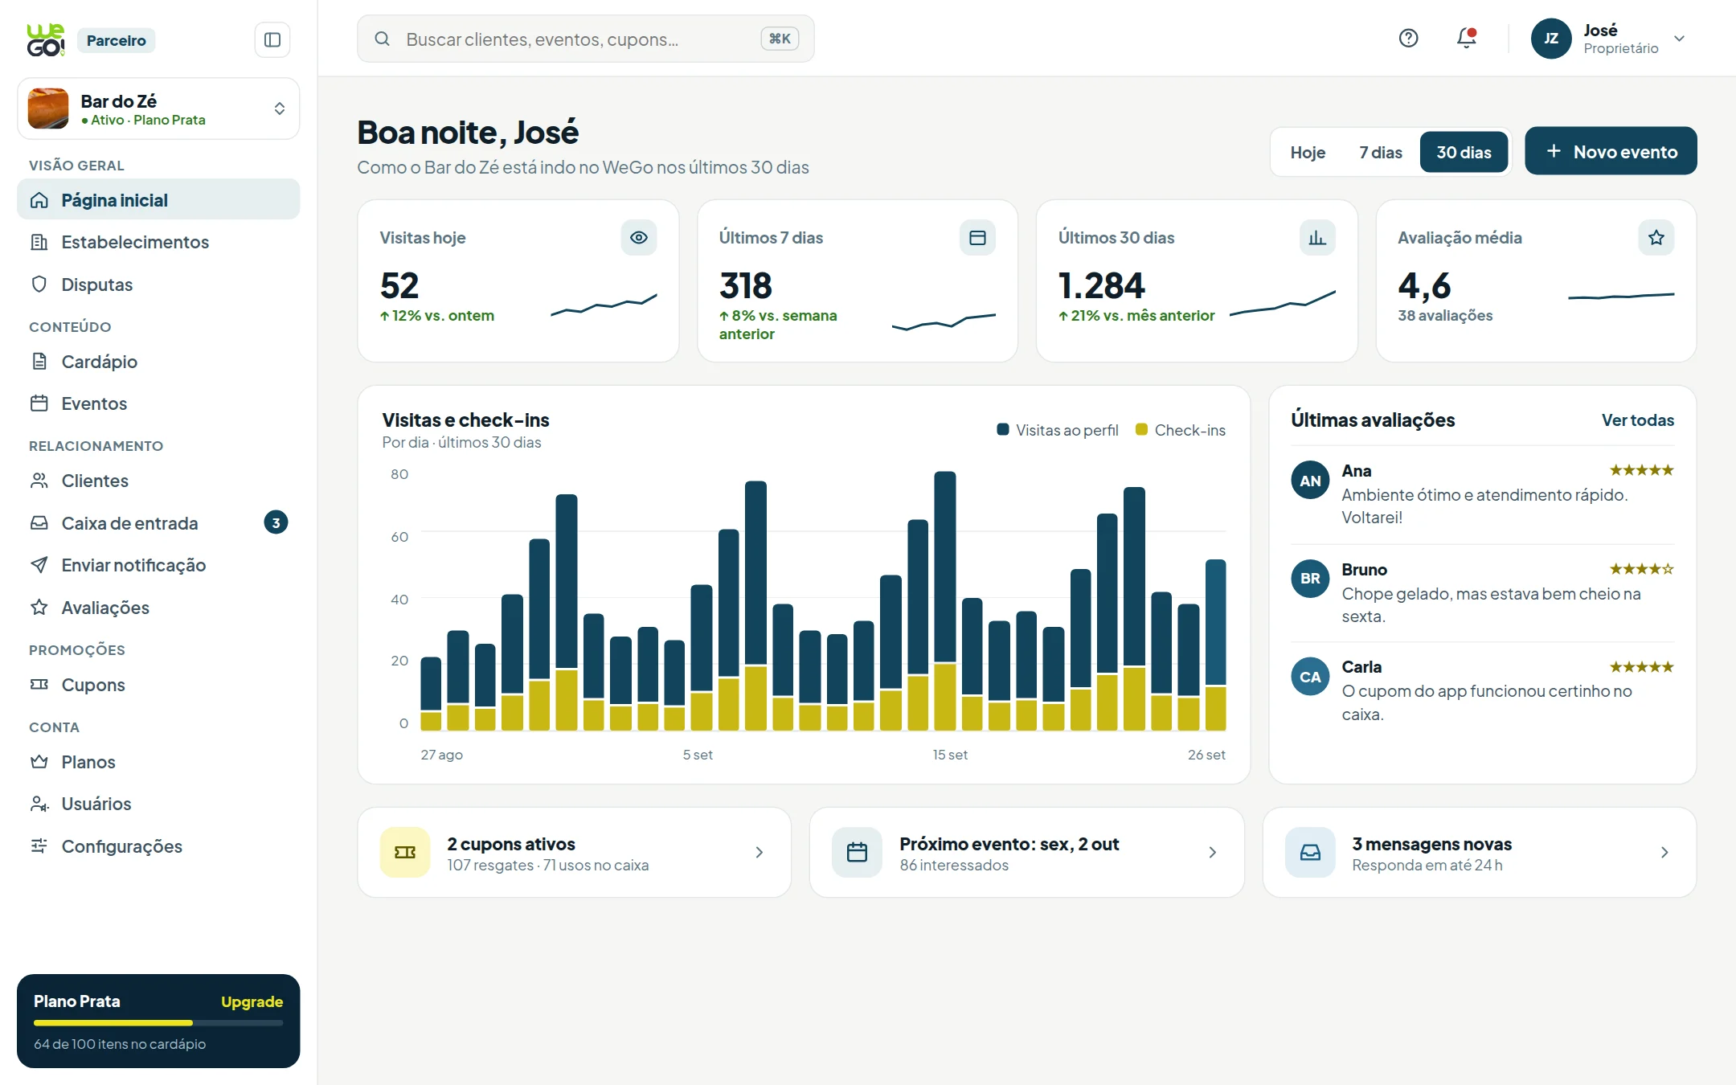The image size is (1736, 1085).
Task: Open the José user menu chevron
Action: point(1679,39)
